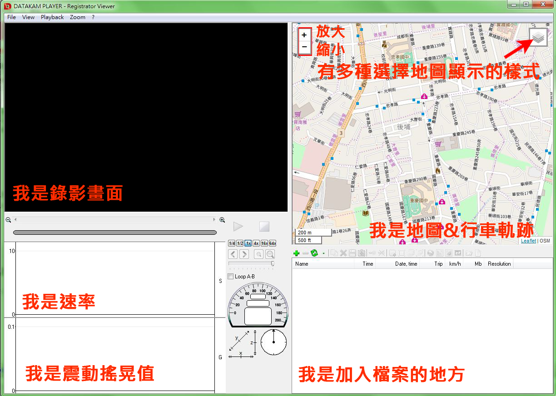Click the small magnifier video zoom icon
The width and height of the screenshot is (556, 396).
tap(258, 254)
